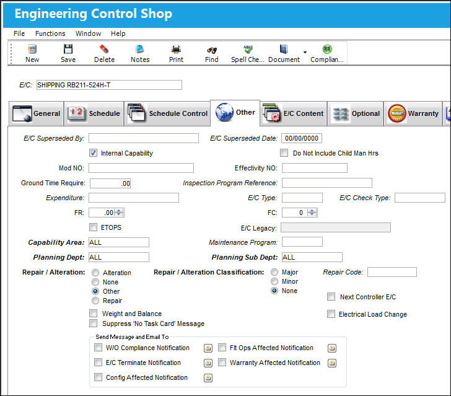Screen dimensions: 451x396
Task: Select None under Repair / Alteration
Action: (95, 282)
